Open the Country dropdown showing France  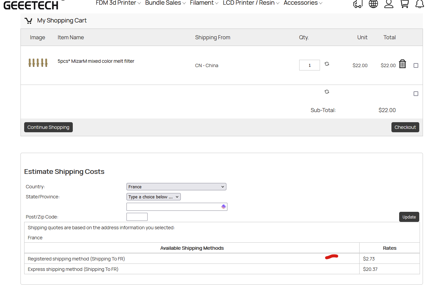(x=176, y=187)
